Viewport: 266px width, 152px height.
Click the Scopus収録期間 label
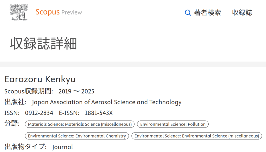(x=29, y=91)
